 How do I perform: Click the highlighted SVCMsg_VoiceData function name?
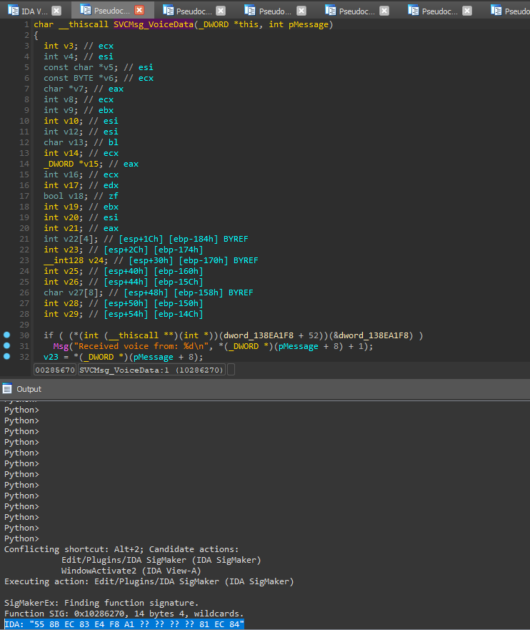pos(154,24)
